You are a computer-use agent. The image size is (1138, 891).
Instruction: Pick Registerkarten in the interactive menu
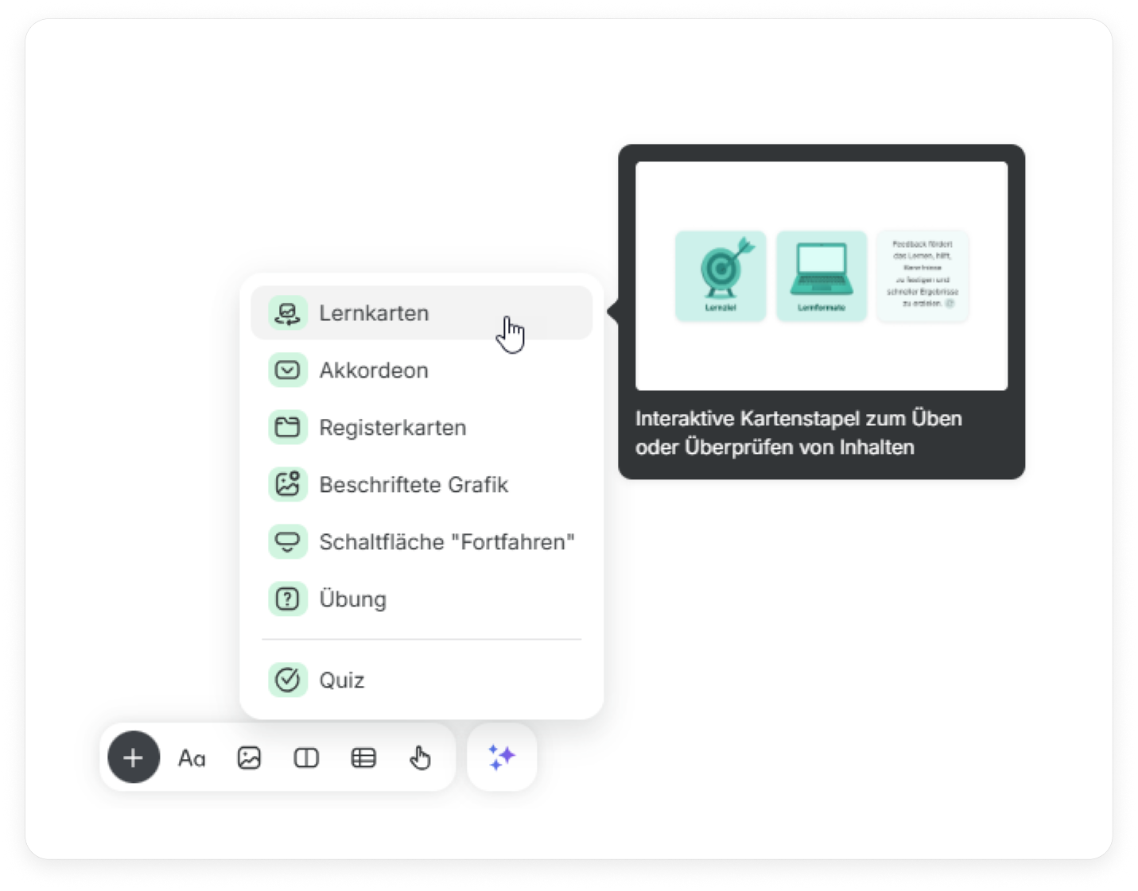tap(392, 428)
